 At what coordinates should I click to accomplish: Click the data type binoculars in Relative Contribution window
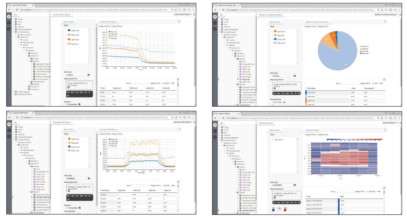295,76
